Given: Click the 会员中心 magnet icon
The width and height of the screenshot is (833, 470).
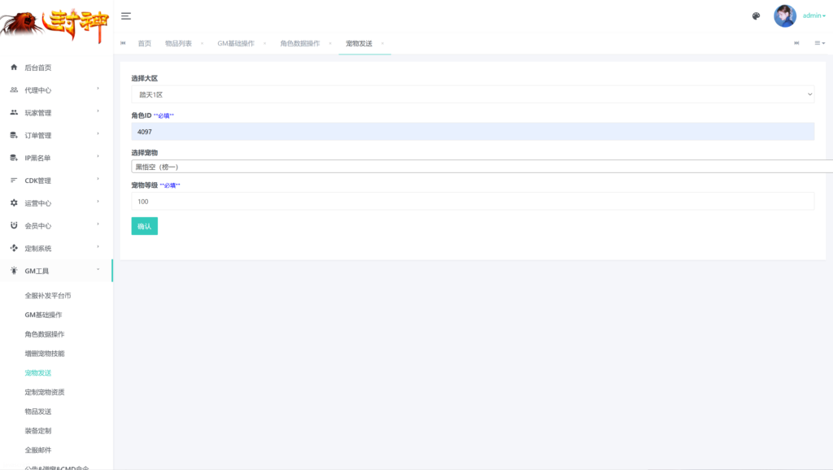Looking at the screenshot, I should pyautogui.click(x=14, y=226).
